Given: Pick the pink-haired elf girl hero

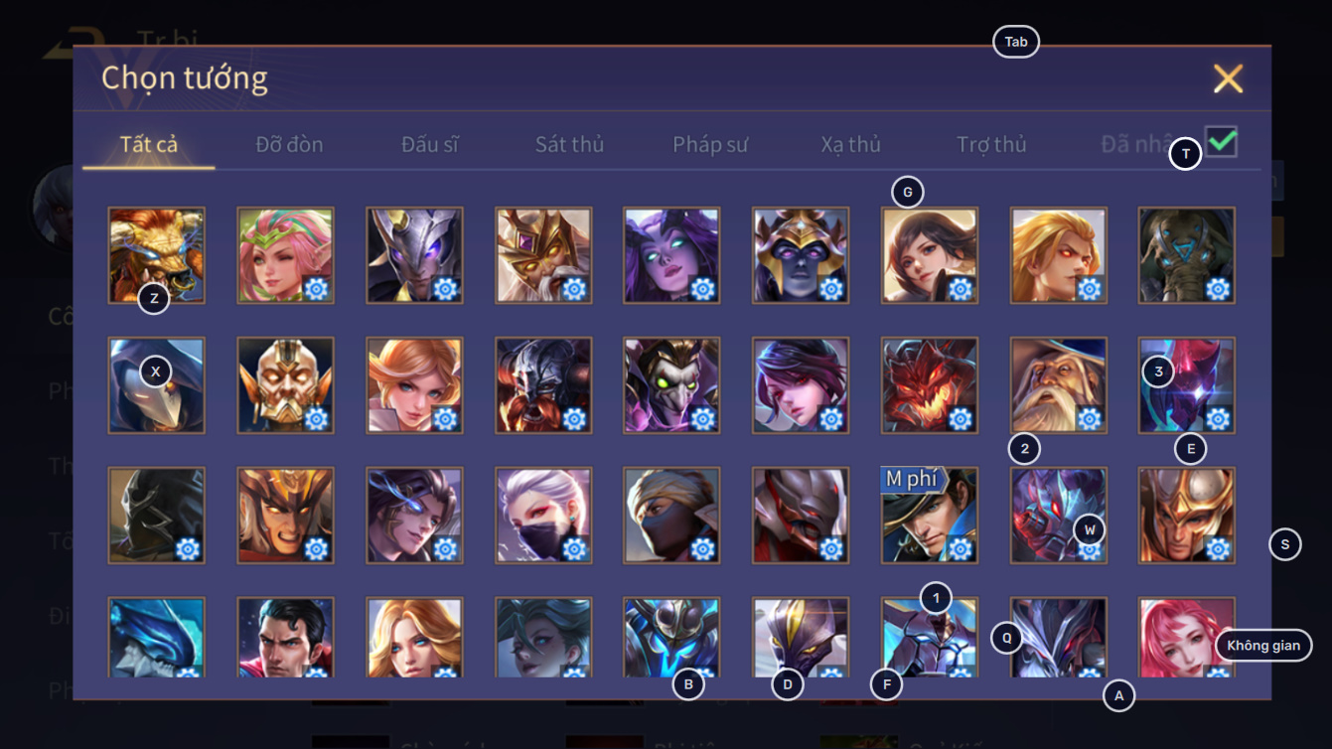Looking at the screenshot, I should [285, 255].
